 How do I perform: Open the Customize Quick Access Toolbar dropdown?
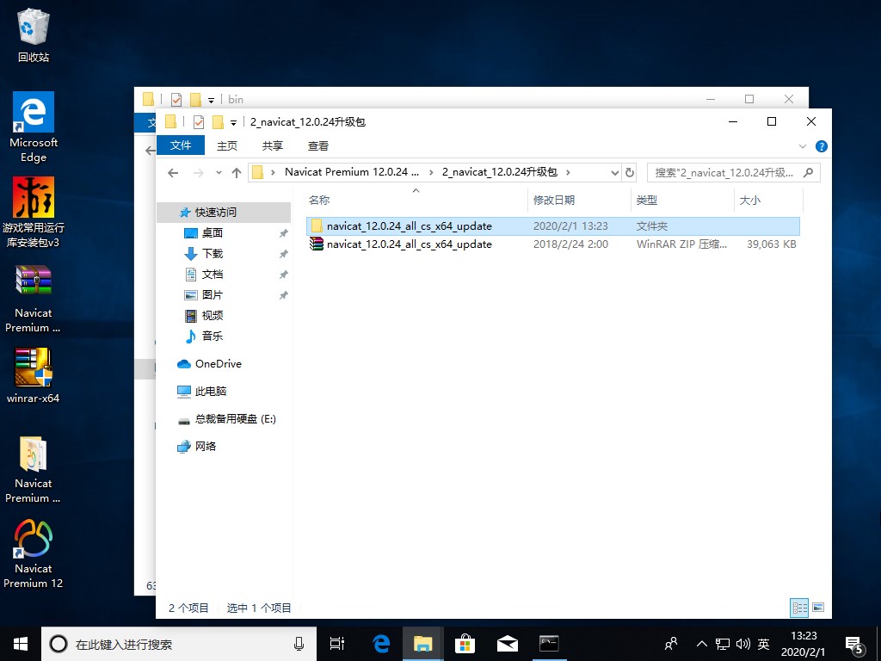tap(233, 122)
